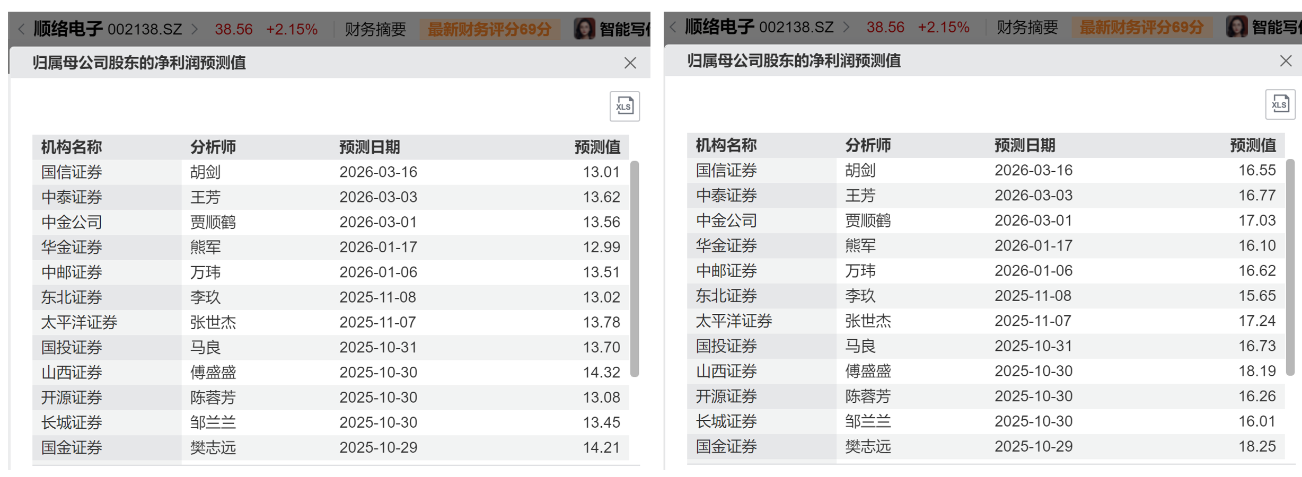Select forecast value 14.32
The height and width of the screenshot is (477, 1302).
[602, 373]
